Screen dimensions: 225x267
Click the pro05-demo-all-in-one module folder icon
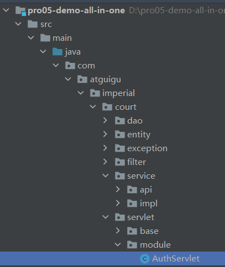[x=20, y=11]
